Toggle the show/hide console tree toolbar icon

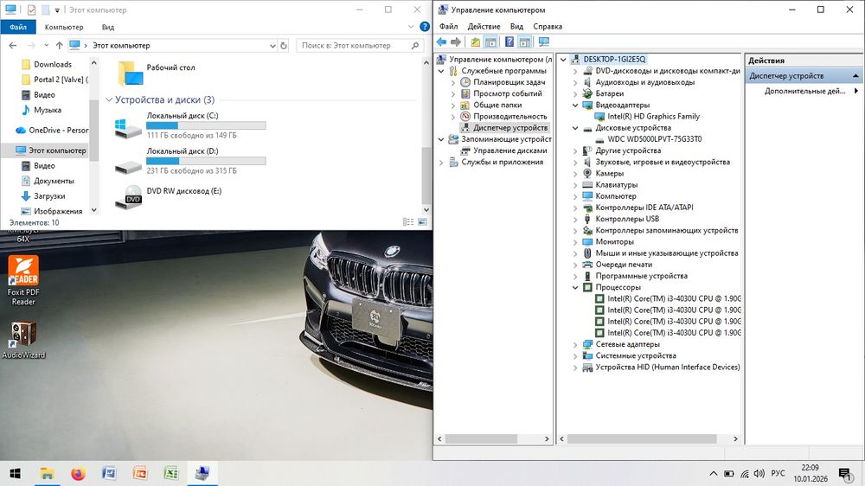click(490, 42)
